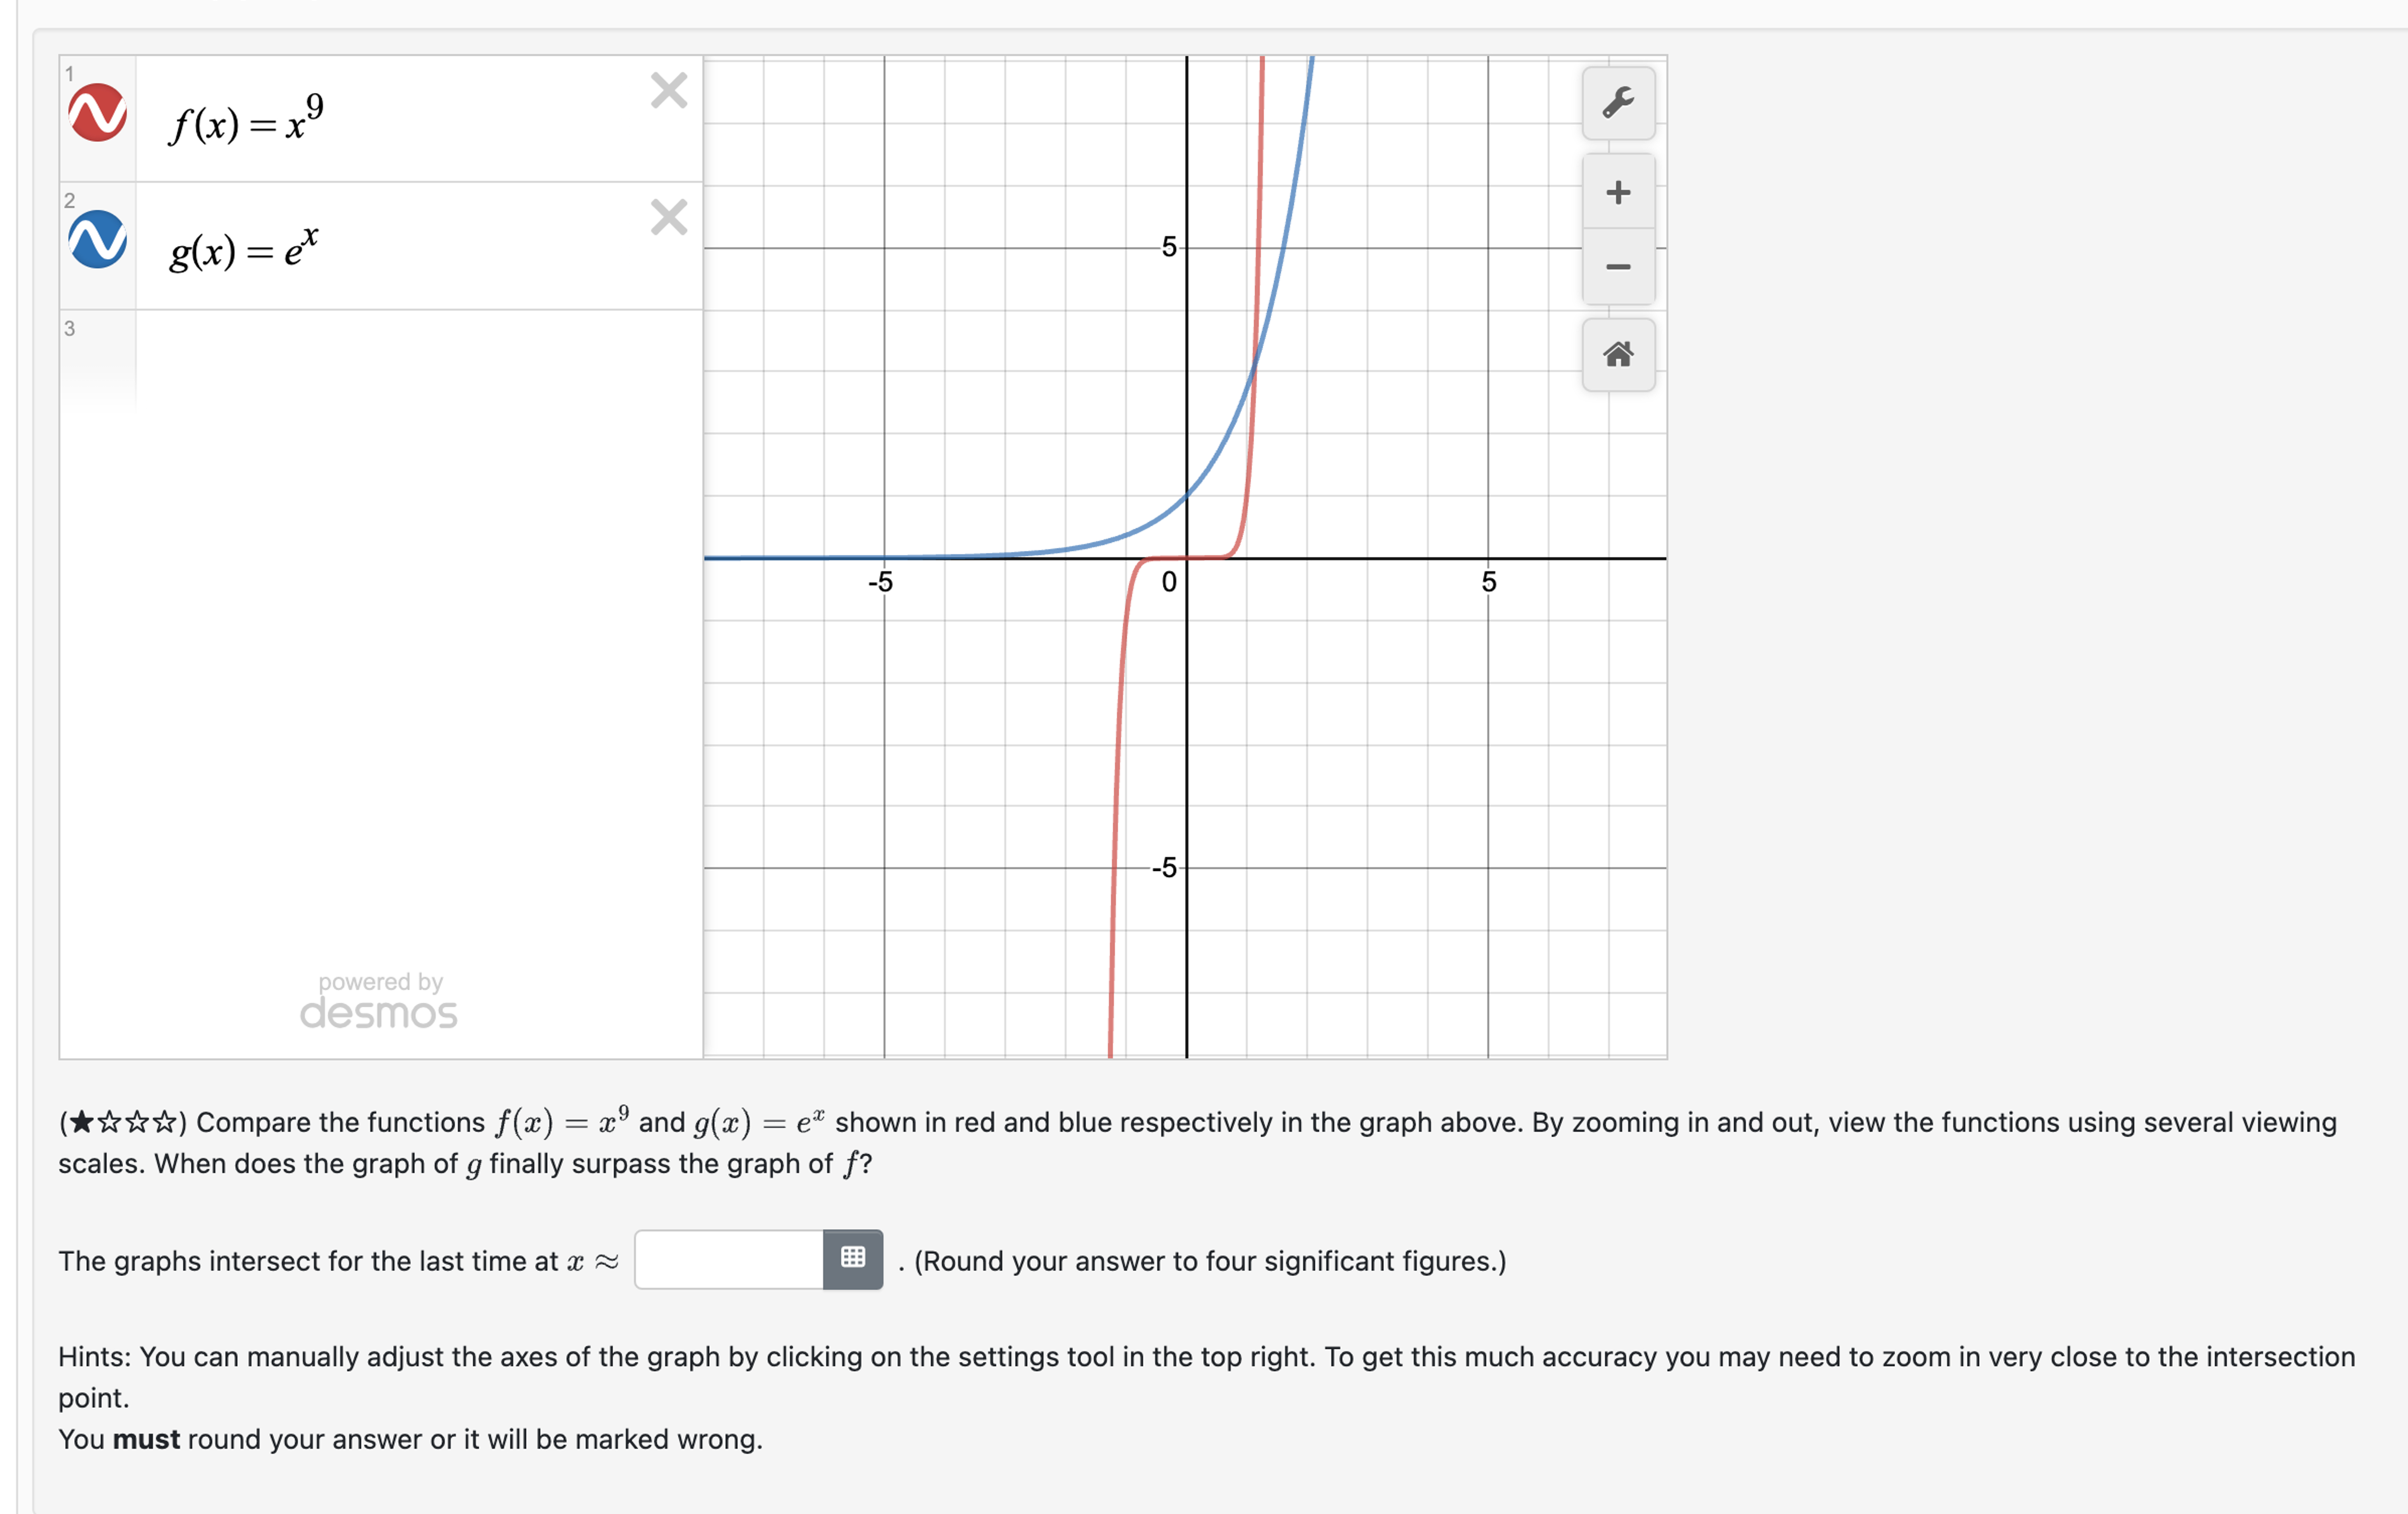Open the equation editor keypad icon
Image resolution: width=2408 pixels, height=1514 pixels.
pyautogui.click(x=853, y=1259)
